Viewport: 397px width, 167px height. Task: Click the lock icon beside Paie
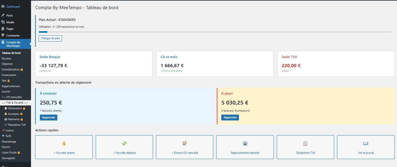click(x=9, y=81)
